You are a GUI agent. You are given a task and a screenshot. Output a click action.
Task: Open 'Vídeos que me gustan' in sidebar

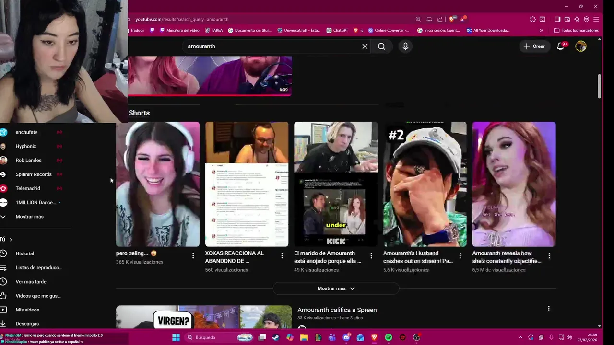38,296
